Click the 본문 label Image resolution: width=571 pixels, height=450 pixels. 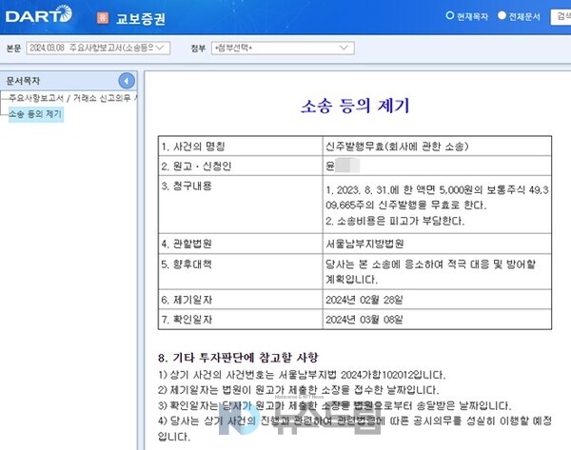coord(14,49)
